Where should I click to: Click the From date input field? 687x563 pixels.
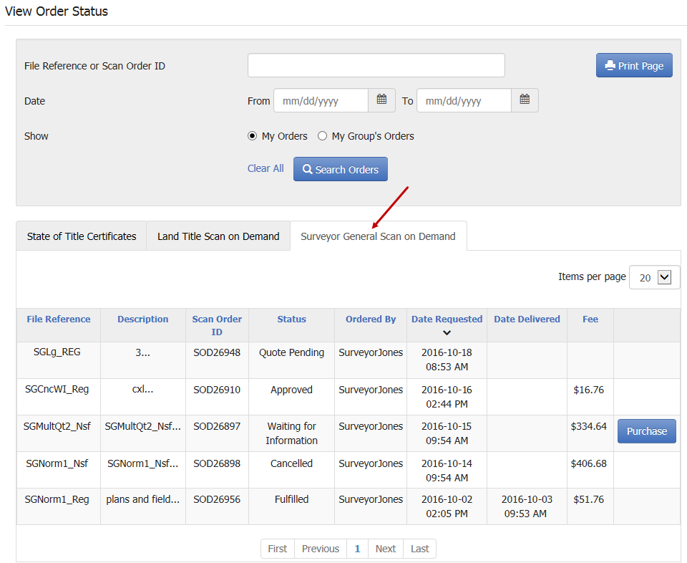coord(320,100)
